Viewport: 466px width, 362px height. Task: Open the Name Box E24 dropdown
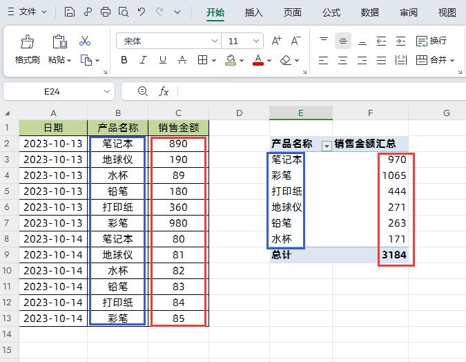point(107,91)
